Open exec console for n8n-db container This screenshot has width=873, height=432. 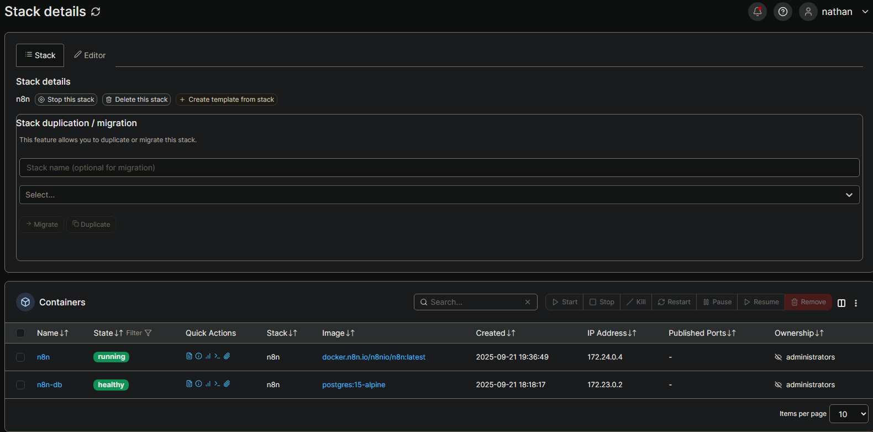click(217, 384)
